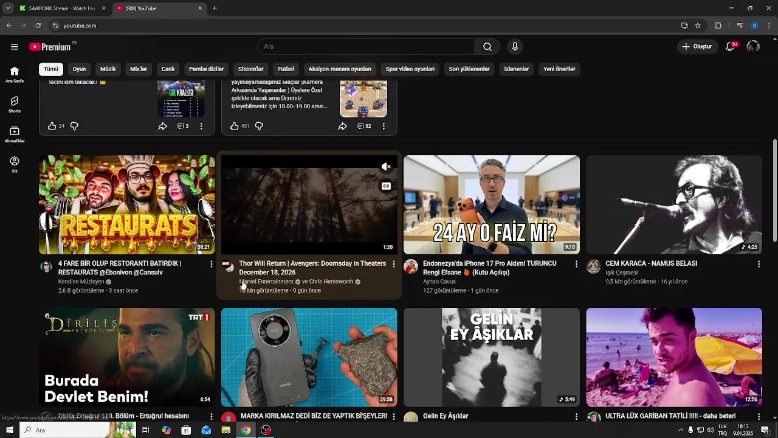This screenshot has width=778, height=438.
Task: Open the taskbar clock and date
Action: pyautogui.click(x=743, y=430)
